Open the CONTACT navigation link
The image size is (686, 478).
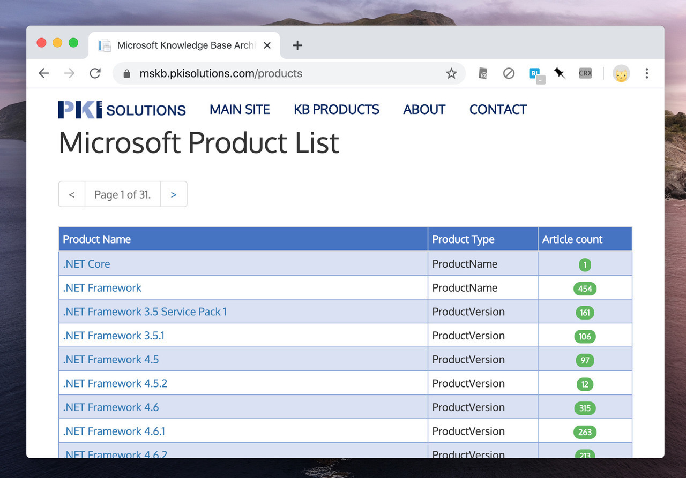click(x=498, y=110)
